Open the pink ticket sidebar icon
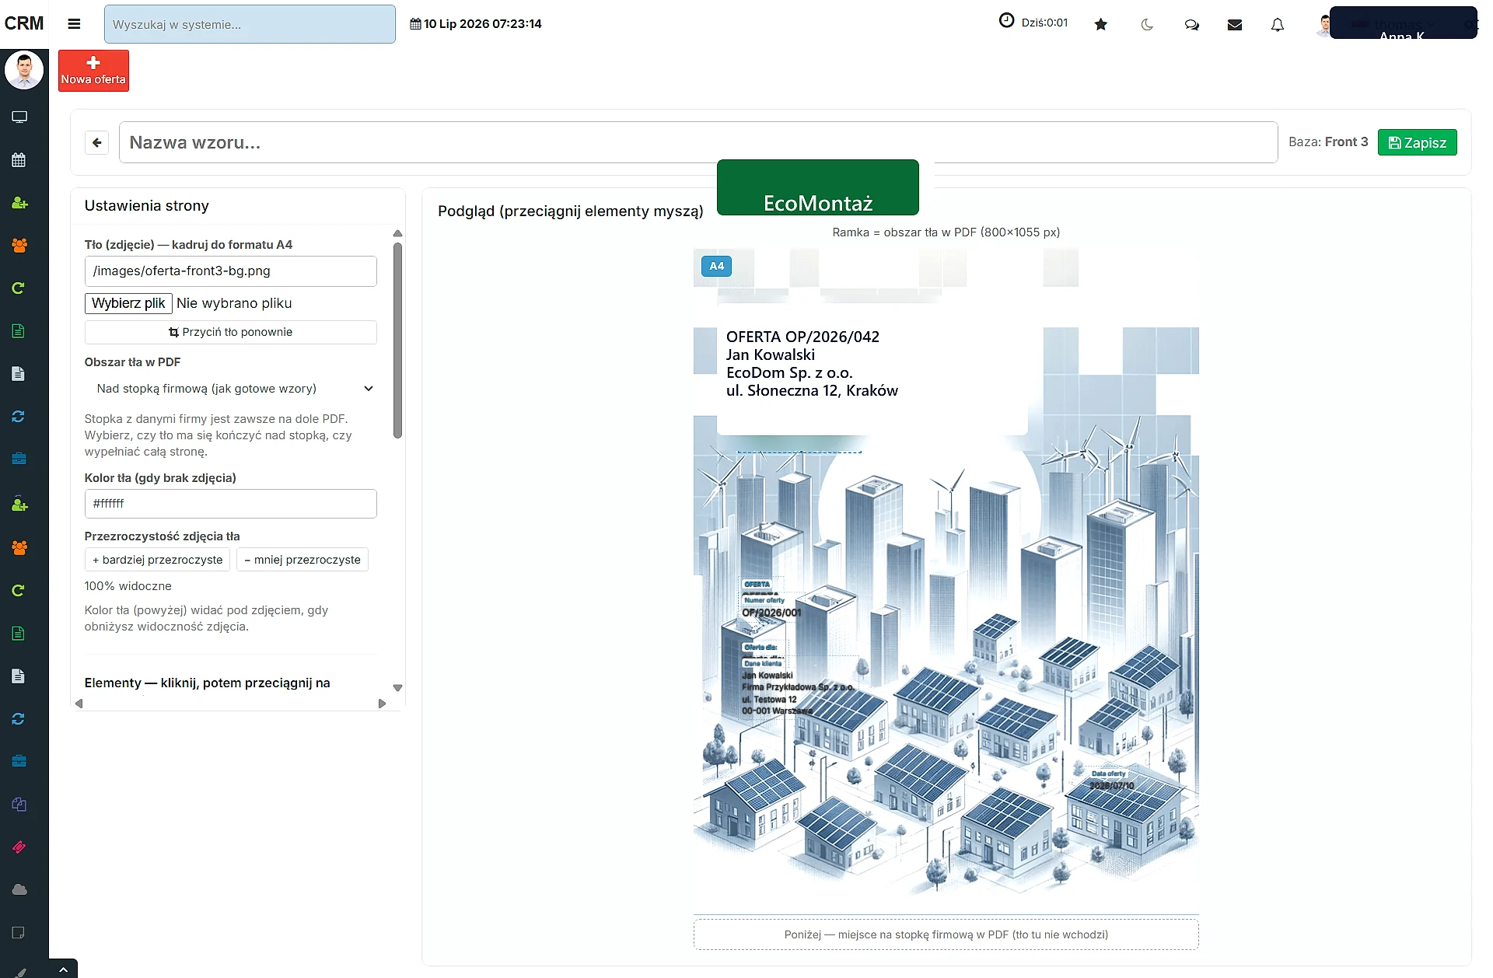Screen dimensions: 1493x978 [19, 847]
